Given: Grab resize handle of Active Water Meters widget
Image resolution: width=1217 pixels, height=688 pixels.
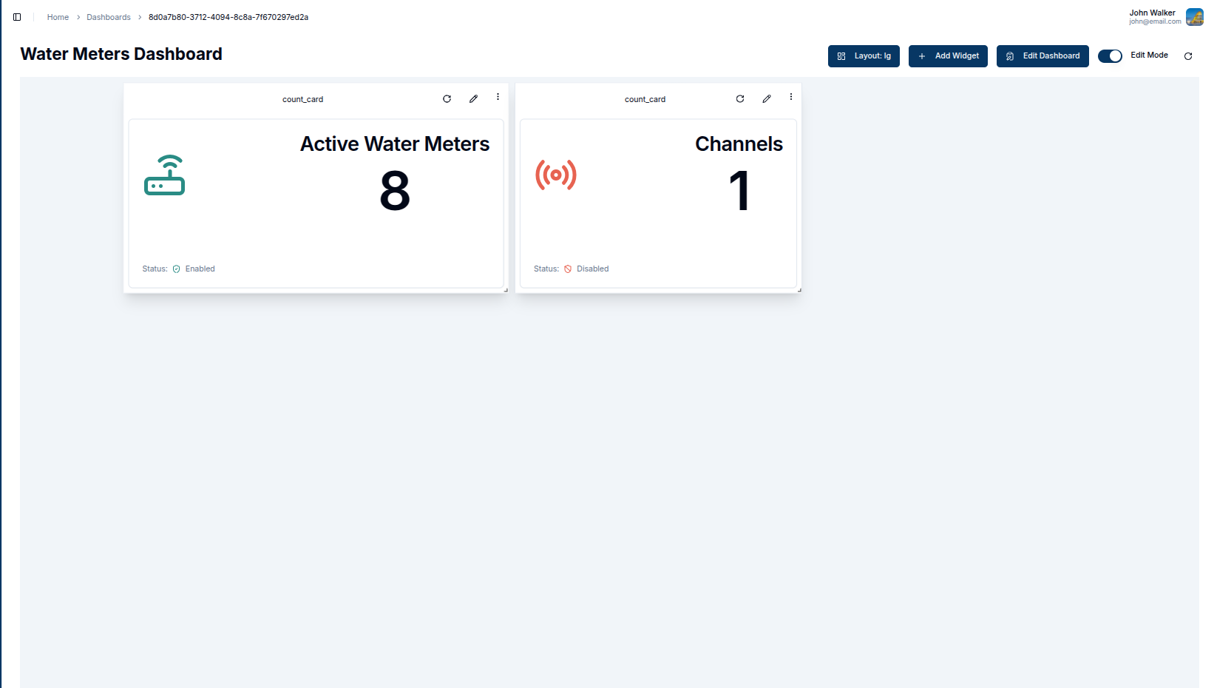Looking at the screenshot, I should (x=506, y=290).
